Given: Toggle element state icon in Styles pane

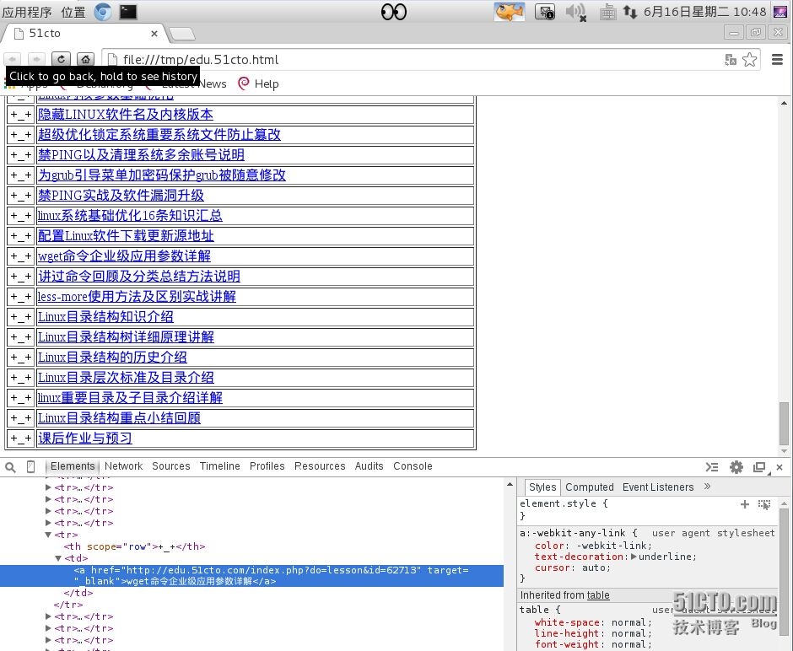Looking at the screenshot, I should pyautogui.click(x=764, y=504).
